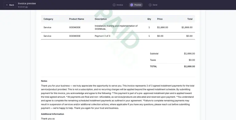Click the Installation, training description cell
Viewport: 236px width, 120px height.
tap(116, 28)
